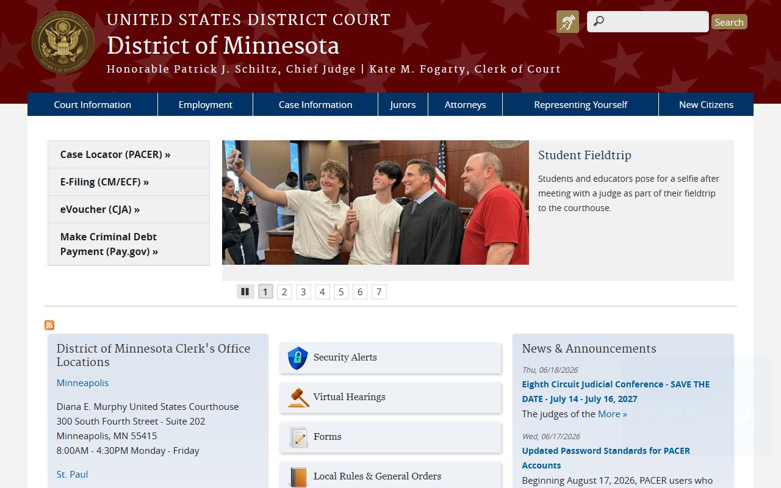This screenshot has height=488, width=781.
Task: Click the More » link
Action: click(x=613, y=414)
